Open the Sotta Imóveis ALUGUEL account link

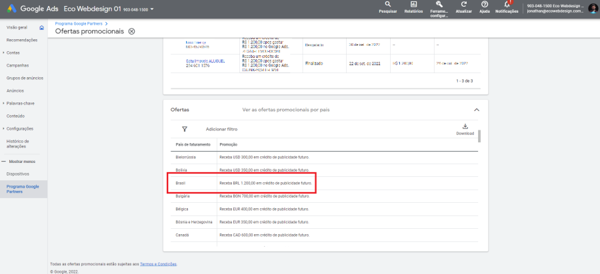pos(205,61)
